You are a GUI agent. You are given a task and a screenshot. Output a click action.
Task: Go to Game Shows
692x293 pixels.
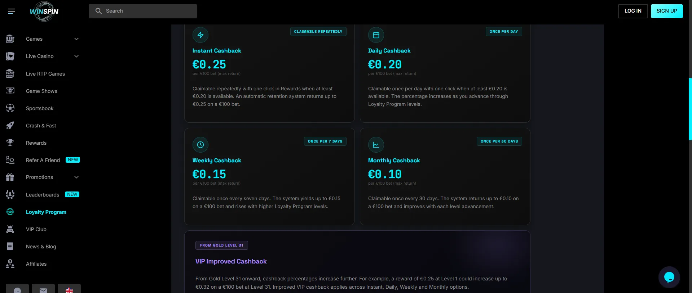pyautogui.click(x=41, y=91)
